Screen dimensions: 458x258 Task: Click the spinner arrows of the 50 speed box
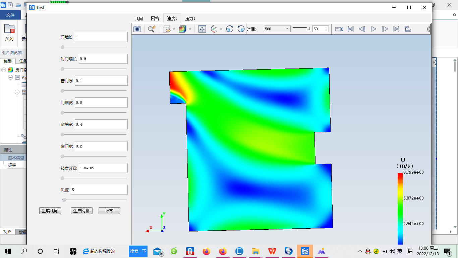(x=326, y=29)
